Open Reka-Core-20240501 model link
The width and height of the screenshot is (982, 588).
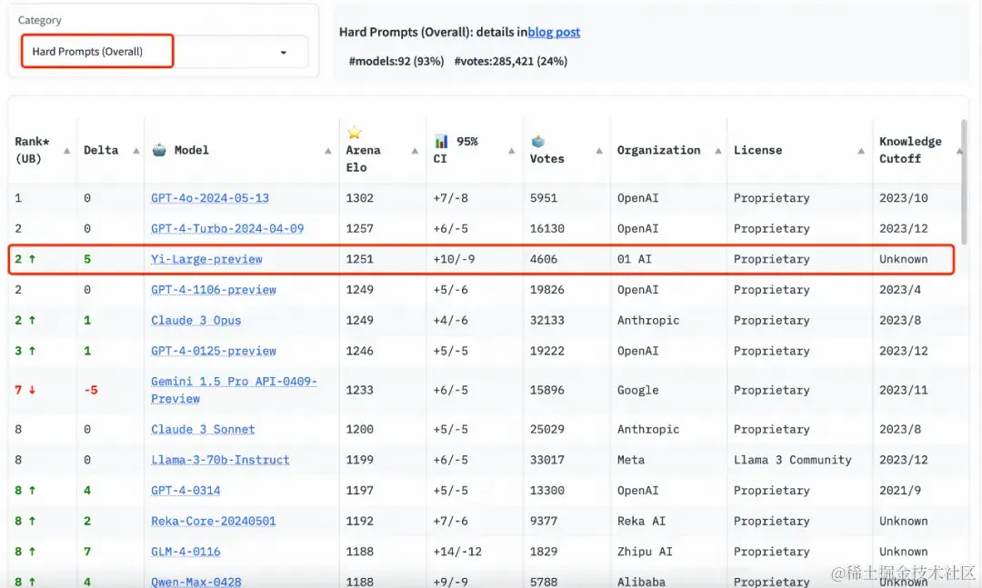pyautogui.click(x=214, y=522)
